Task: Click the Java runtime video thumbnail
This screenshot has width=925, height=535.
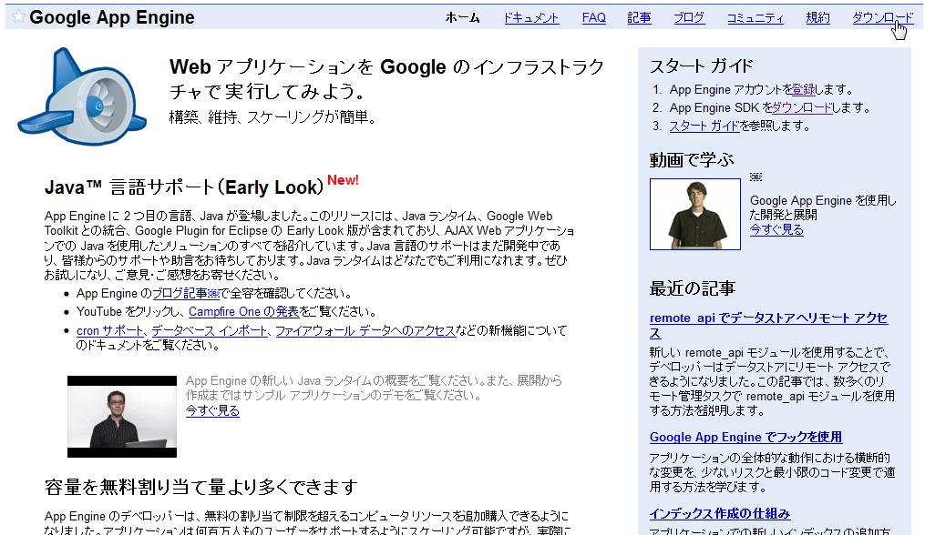Action: tap(122, 417)
